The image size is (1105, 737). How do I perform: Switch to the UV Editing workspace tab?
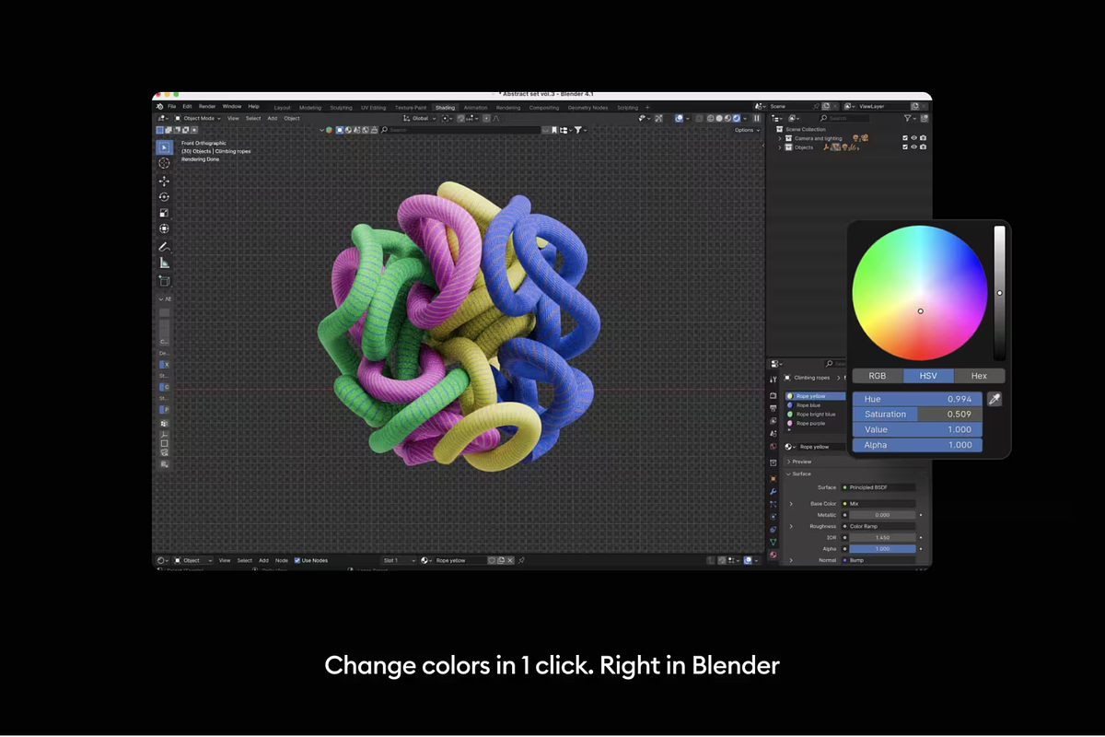coord(373,108)
